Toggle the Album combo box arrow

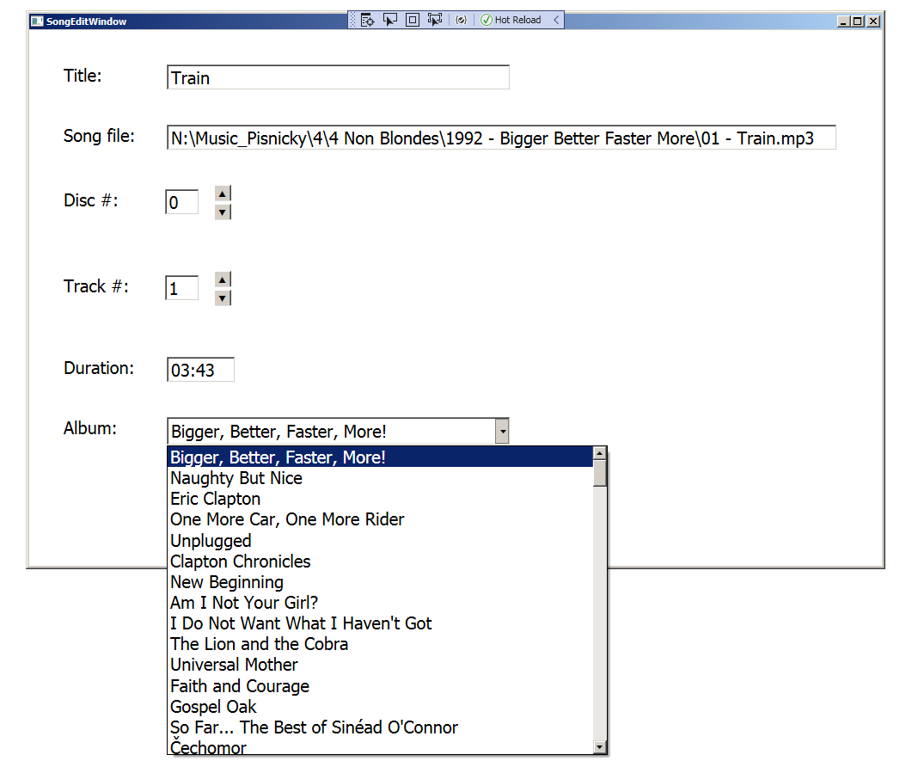(502, 432)
